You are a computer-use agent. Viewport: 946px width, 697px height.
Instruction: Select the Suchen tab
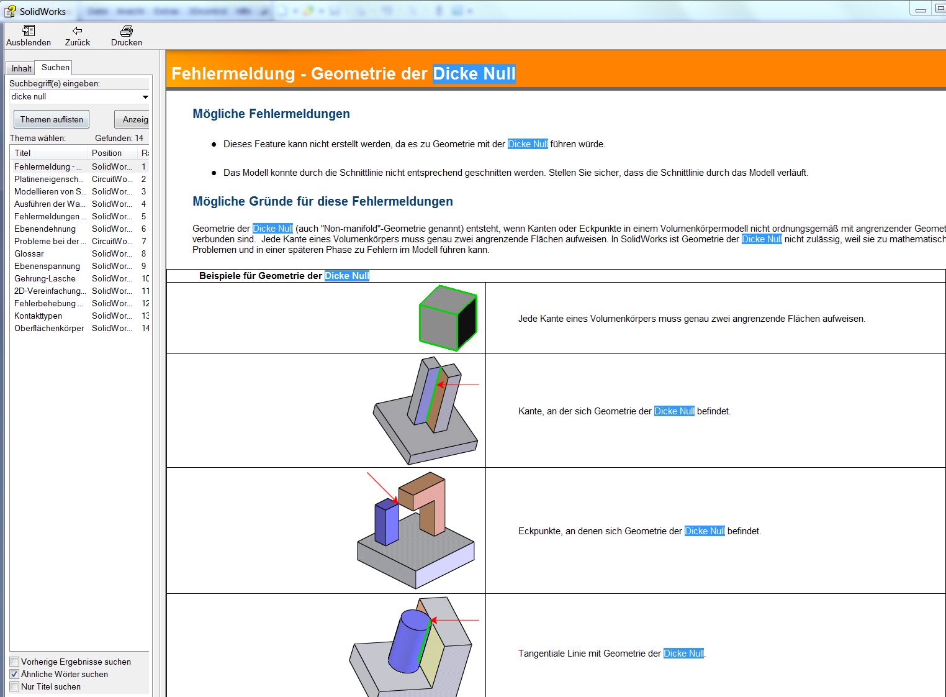click(55, 67)
